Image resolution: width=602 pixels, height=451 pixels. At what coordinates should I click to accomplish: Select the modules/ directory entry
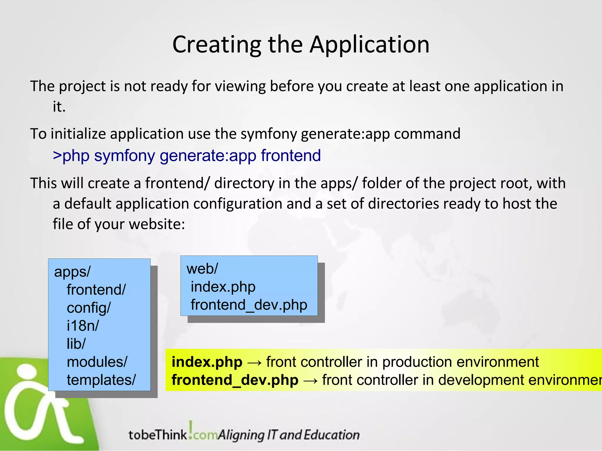click(97, 362)
